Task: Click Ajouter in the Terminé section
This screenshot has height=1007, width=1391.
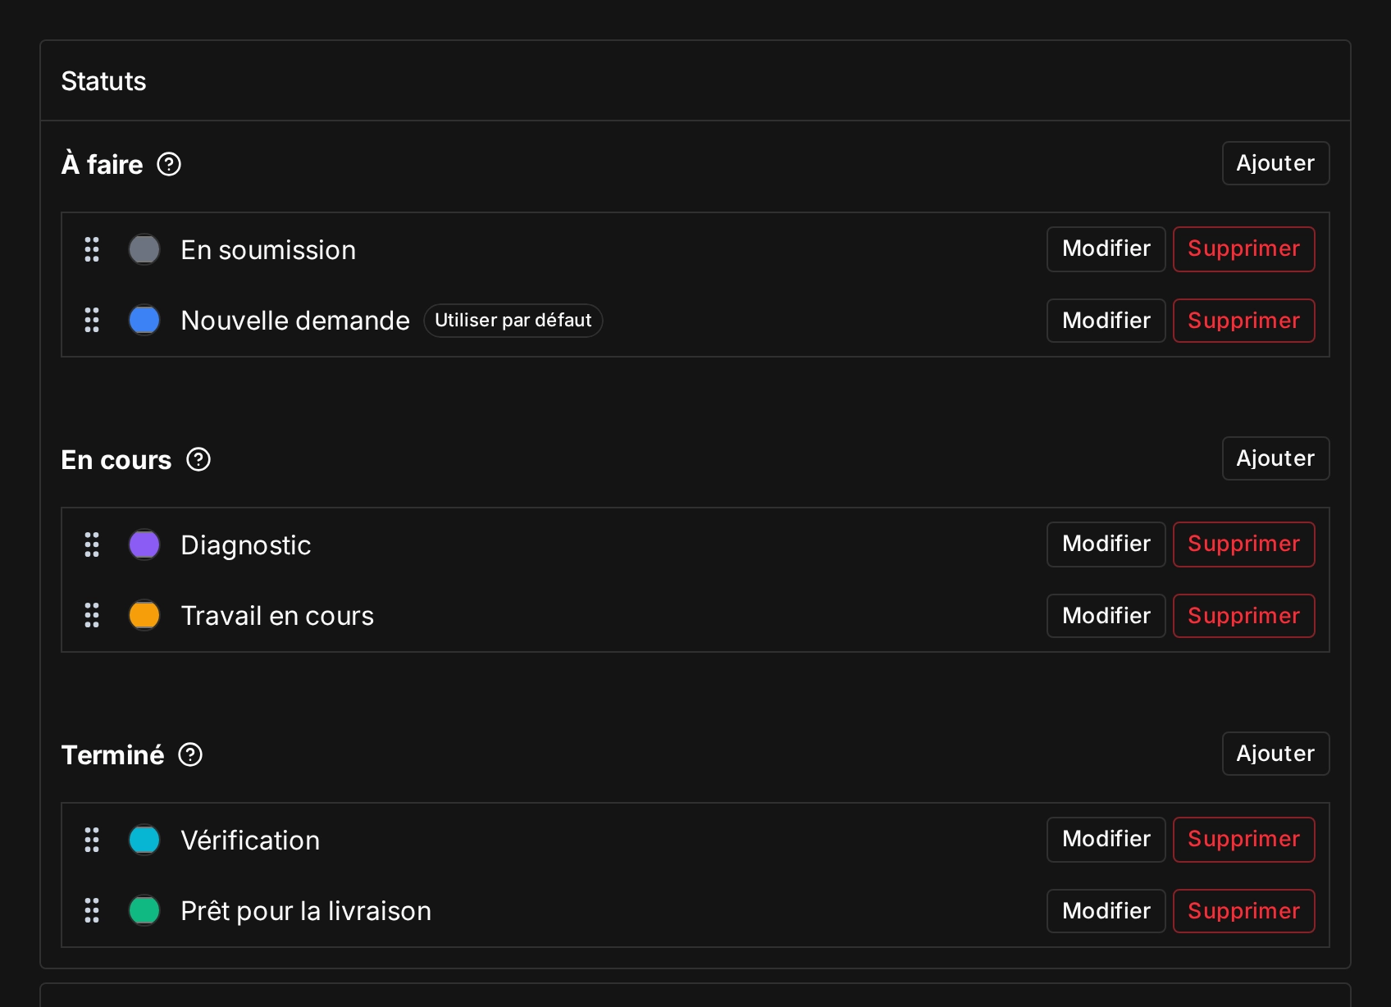Action: [1275, 754]
